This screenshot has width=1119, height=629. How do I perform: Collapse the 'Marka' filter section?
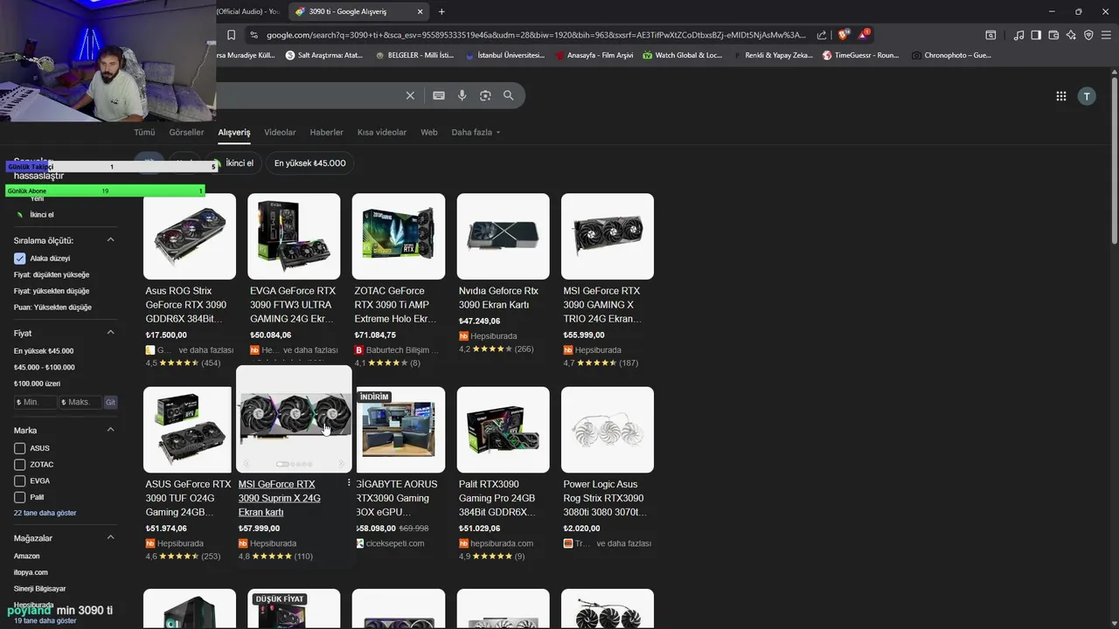click(x=111, y=430)
